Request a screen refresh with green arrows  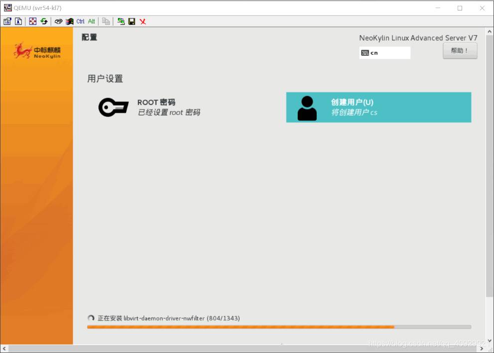44,21
